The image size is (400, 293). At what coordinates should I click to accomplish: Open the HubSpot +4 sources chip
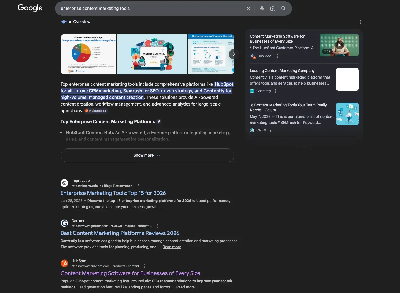pyautogui.click(x=96, y=111)
